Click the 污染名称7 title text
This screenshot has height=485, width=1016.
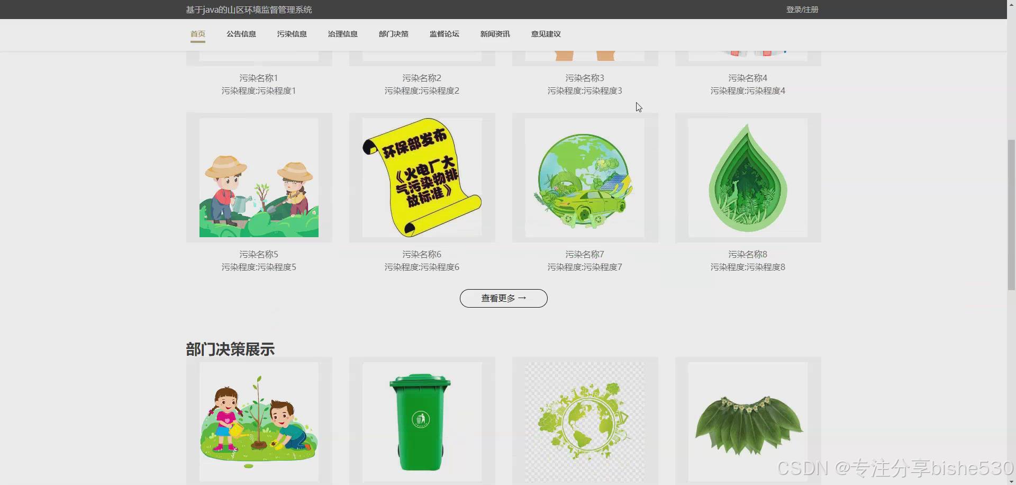click(x=585, y=254)
